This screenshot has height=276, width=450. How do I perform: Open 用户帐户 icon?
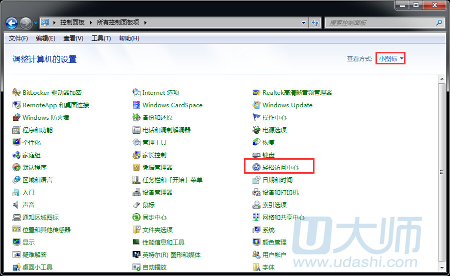pos(256,255)
